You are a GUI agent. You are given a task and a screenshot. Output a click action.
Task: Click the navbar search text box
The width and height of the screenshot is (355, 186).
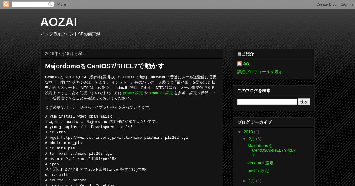(30, 4)
